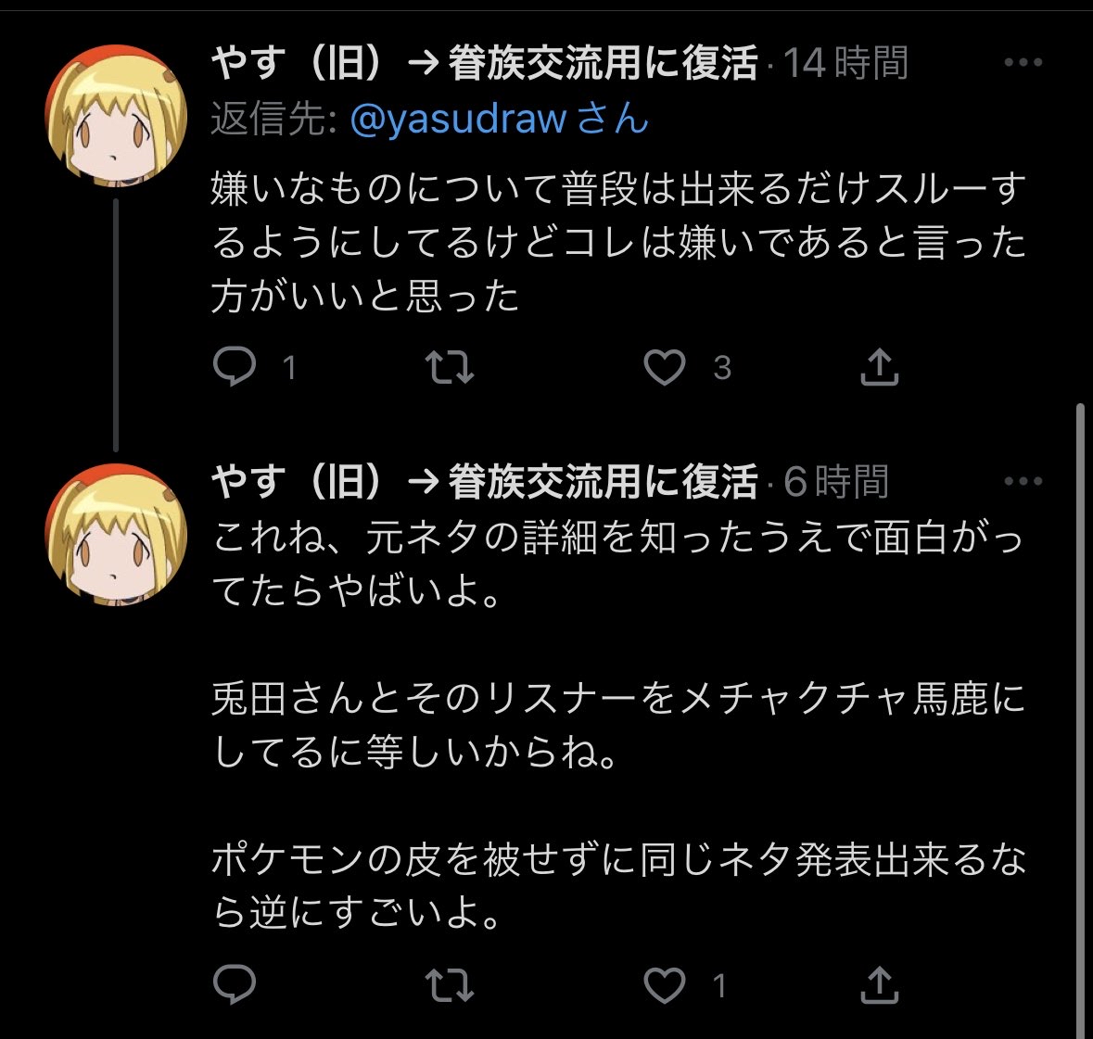
Task: Open the 6時間 timestamp of second tweet
Action: coord(836,482)
